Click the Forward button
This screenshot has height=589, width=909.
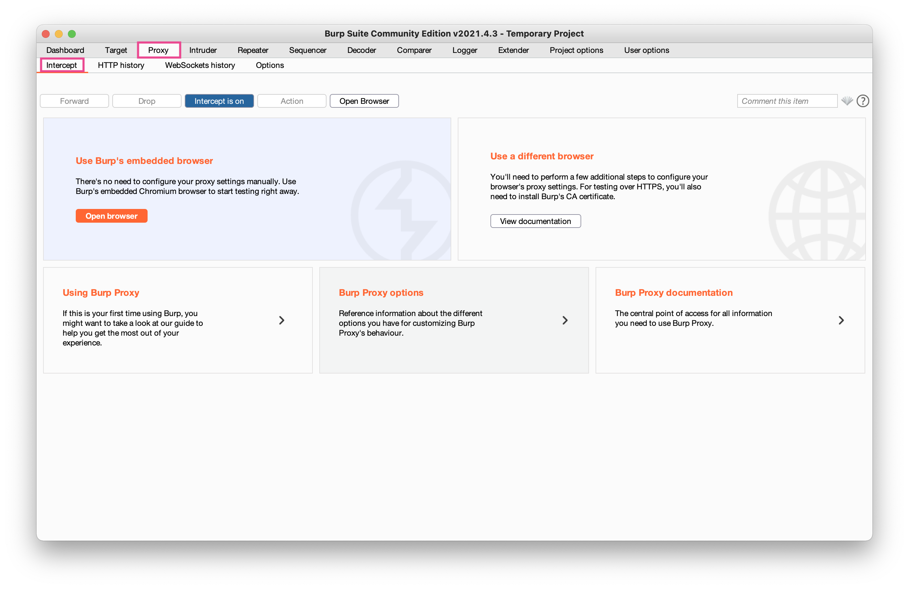pyautogui.click(x=74, y=101)
